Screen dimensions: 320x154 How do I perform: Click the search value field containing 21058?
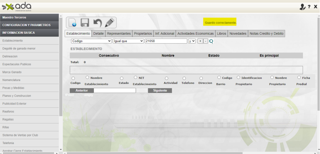(x=166, y=41)
